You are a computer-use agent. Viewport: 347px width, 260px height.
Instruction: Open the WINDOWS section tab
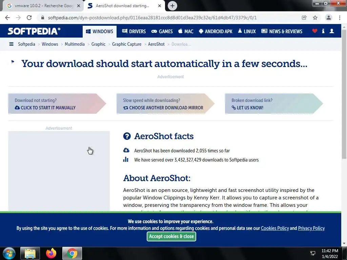coord(100,31)
